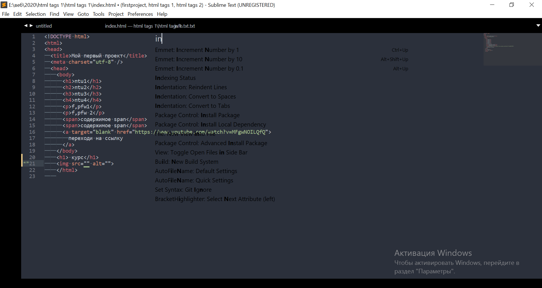Select View: Toggle Open Files in Side Bar

click(x=281, y=152)
